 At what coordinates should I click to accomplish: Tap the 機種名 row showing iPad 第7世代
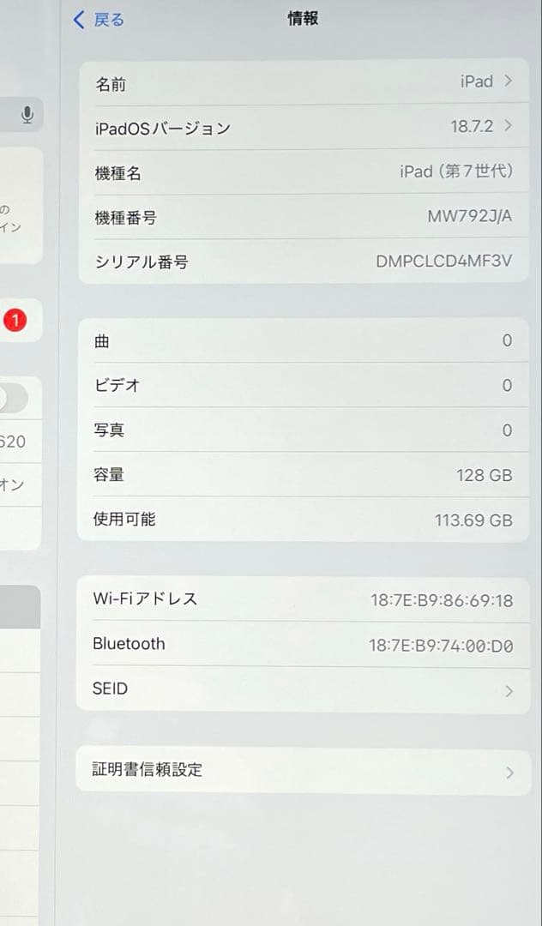[300, 172]
